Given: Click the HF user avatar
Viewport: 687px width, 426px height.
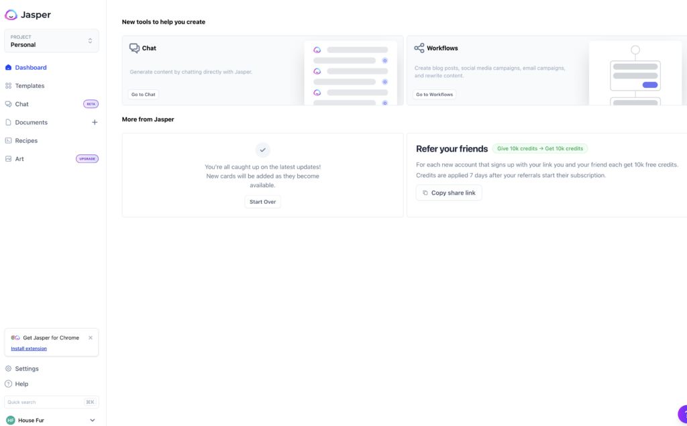Looking at the screenshot, I should point(11,421).
